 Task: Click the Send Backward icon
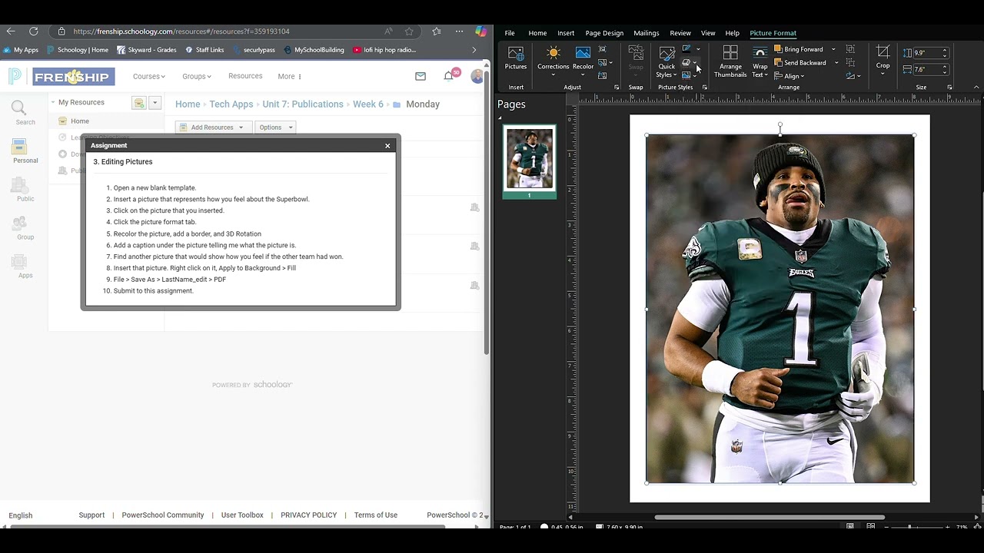[778, 63]
